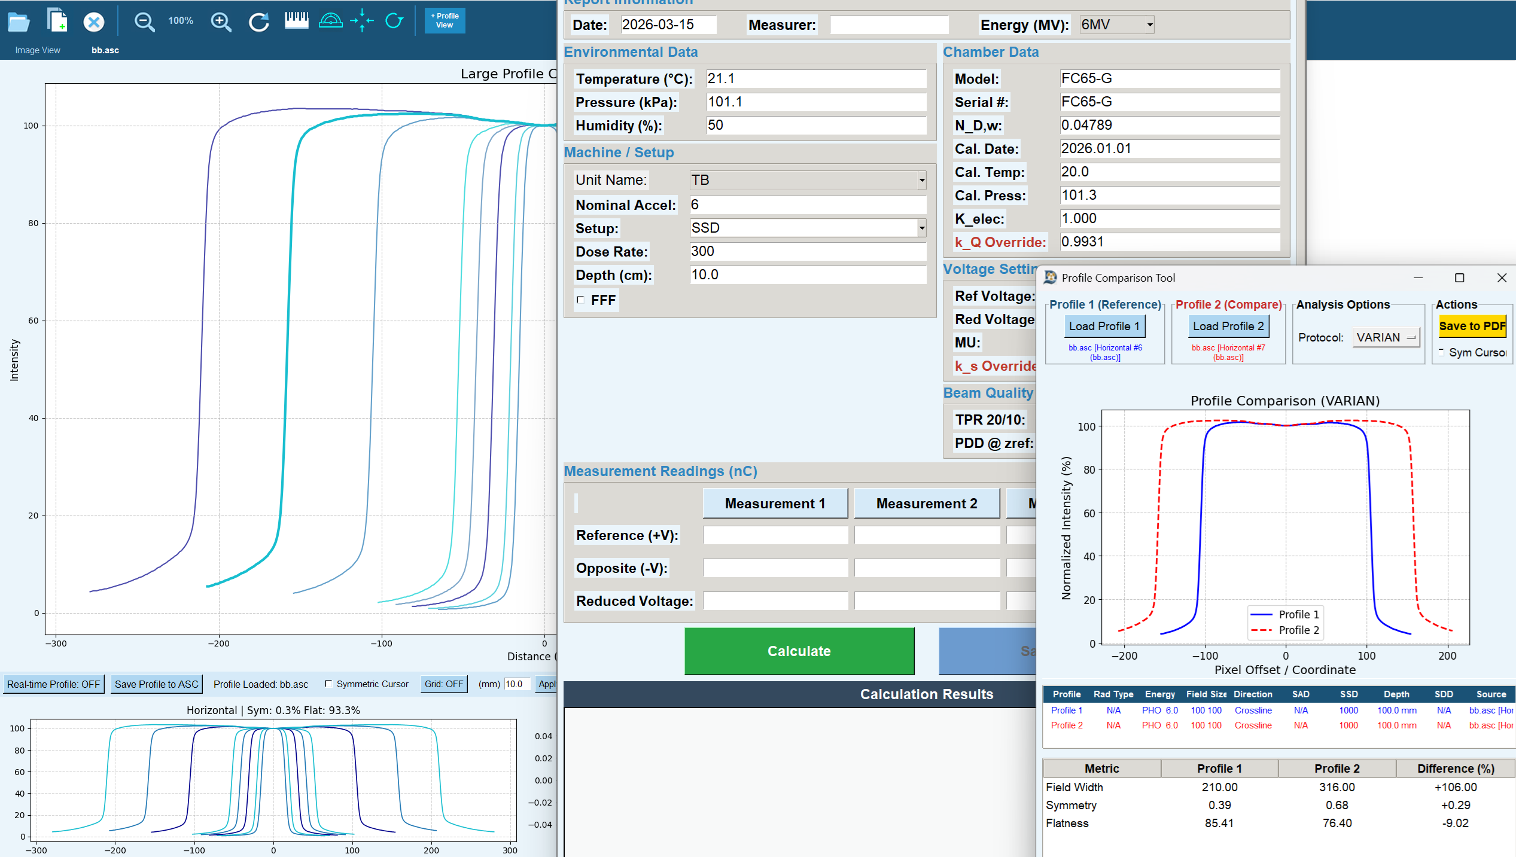Click the + Profile View button
The image size is (1516, 857).
click(445, 20)
